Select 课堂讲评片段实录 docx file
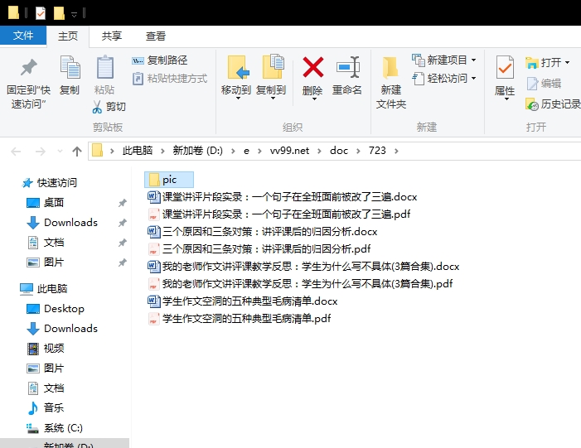581x448 pixels. pos(283,196)
